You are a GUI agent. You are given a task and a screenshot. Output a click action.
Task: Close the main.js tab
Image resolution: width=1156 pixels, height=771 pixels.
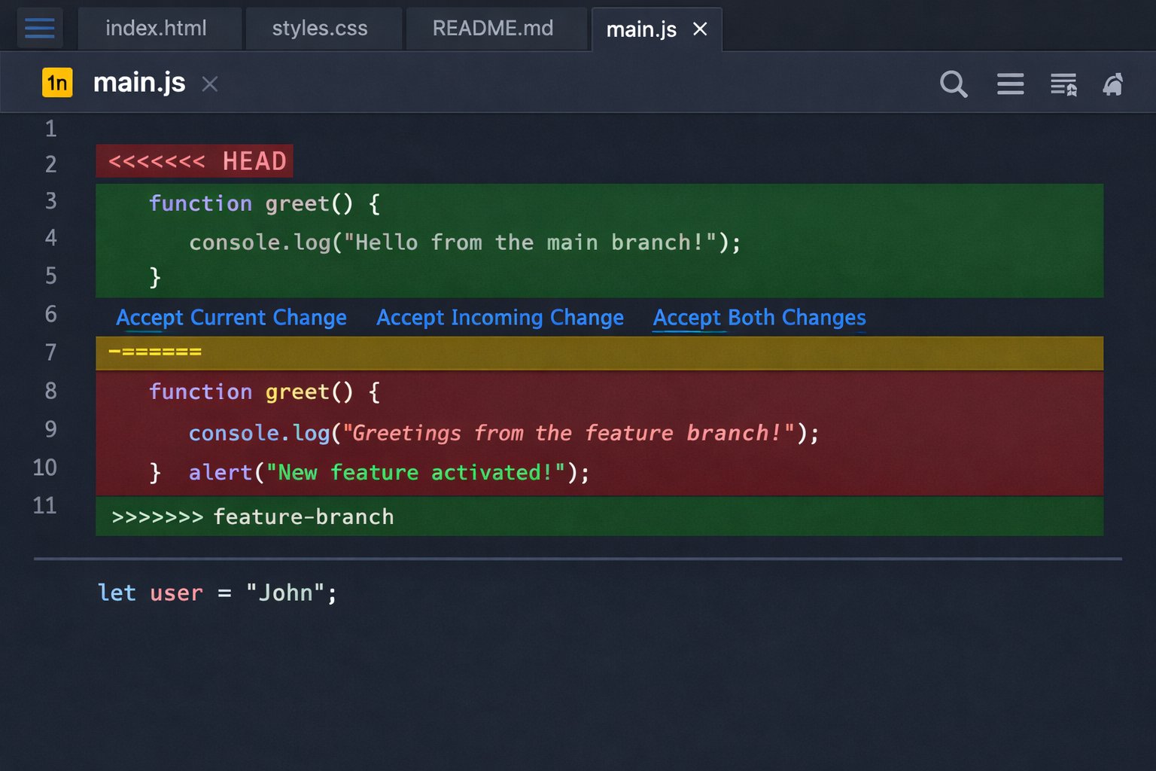tap(700, 29)
